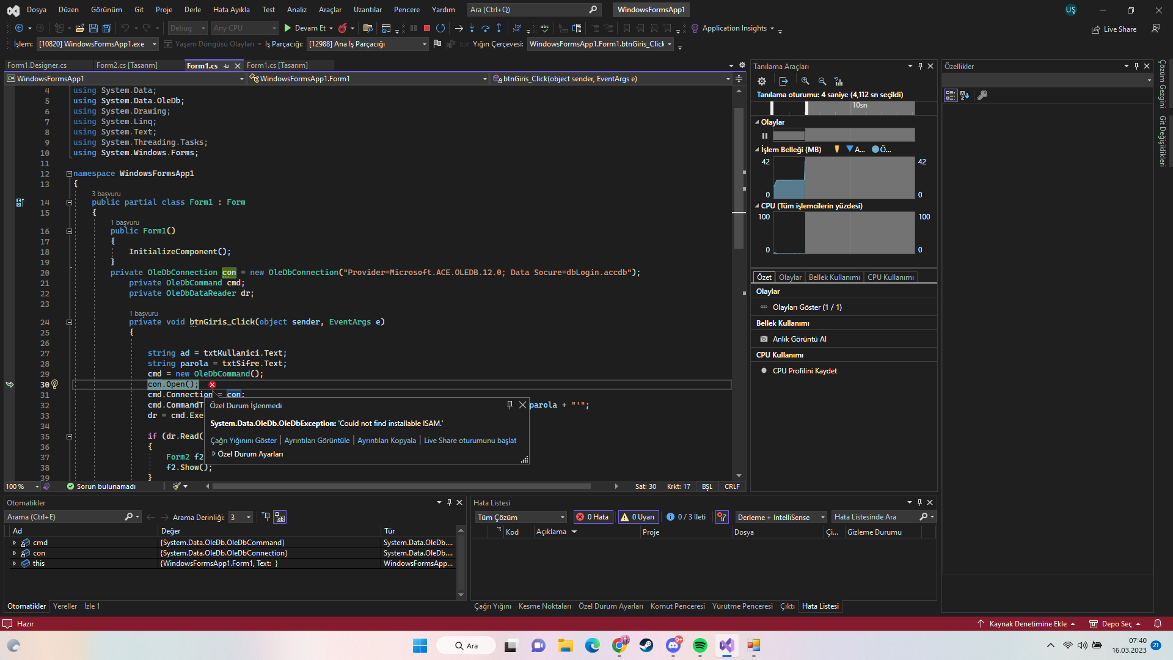The height and width of the screenshot is (660, 1173).
Task: Click Ayrıntıları Görüntüle link
Action: pos(316,441)
